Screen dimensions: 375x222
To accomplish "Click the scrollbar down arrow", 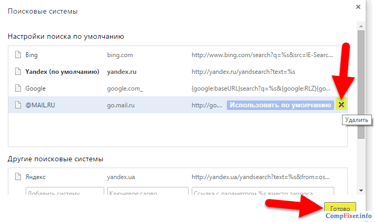I will click(361, 191).
